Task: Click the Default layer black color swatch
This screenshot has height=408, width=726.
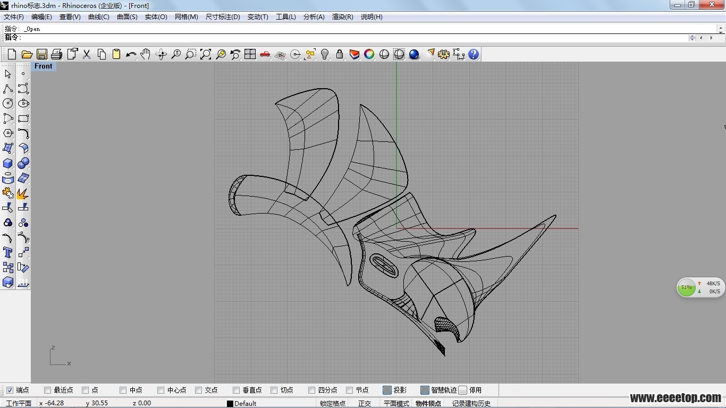Action: coord(230,404)
